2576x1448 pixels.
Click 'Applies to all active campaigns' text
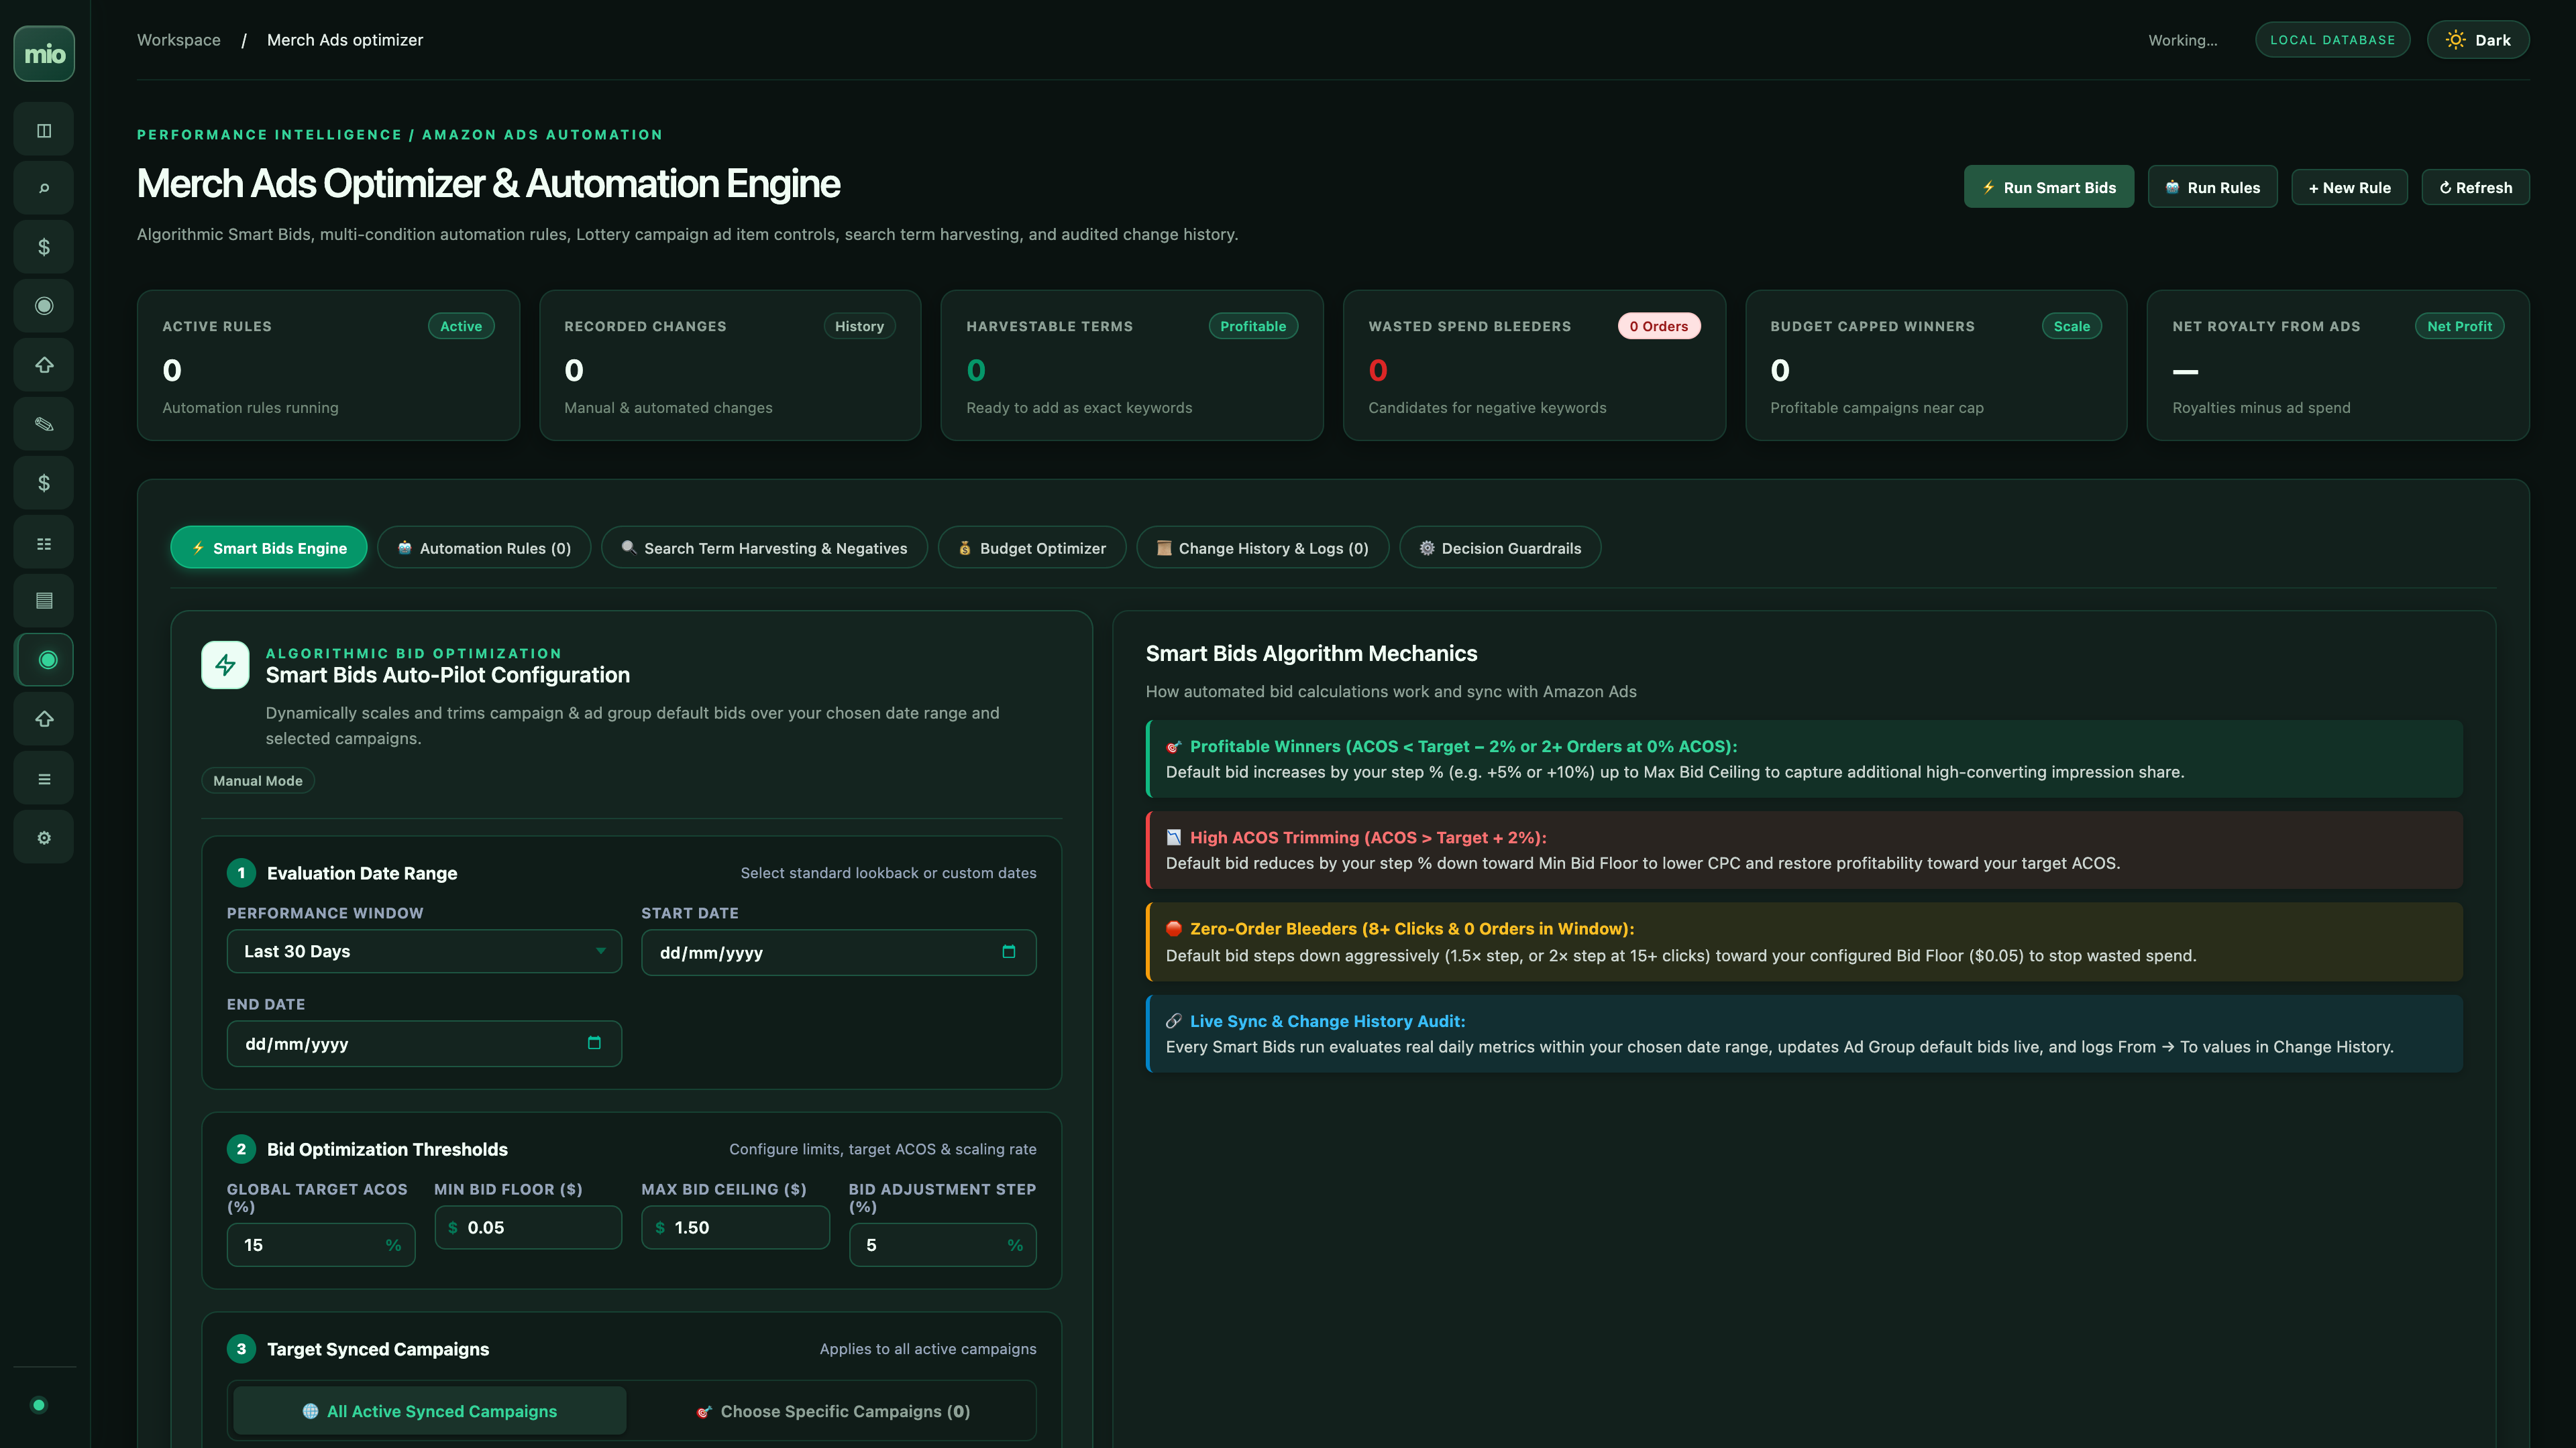click(928, 1349)
